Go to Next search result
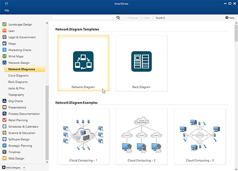Image resolution: width=238 pixels, height=171 pixels. [x=146, y=18]
